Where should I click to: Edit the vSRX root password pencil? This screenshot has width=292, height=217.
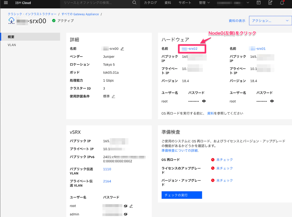pos(131,206)
